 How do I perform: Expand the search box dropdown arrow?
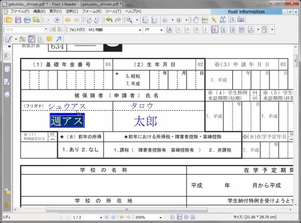point(46,30)
